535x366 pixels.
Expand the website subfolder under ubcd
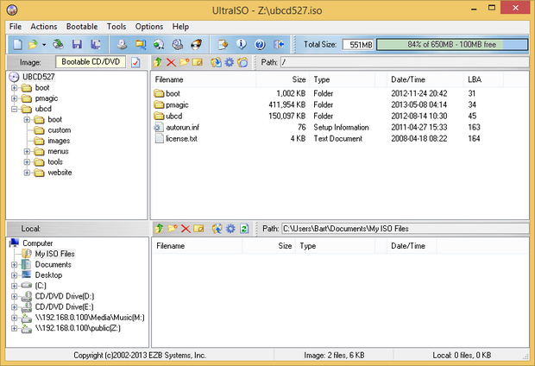(x=27, y=173)
